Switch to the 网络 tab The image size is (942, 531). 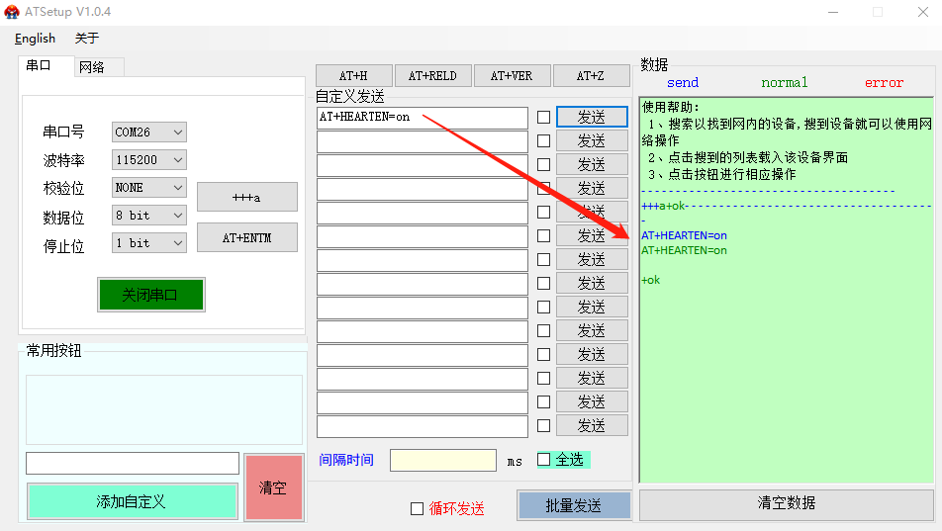(99, 66)
